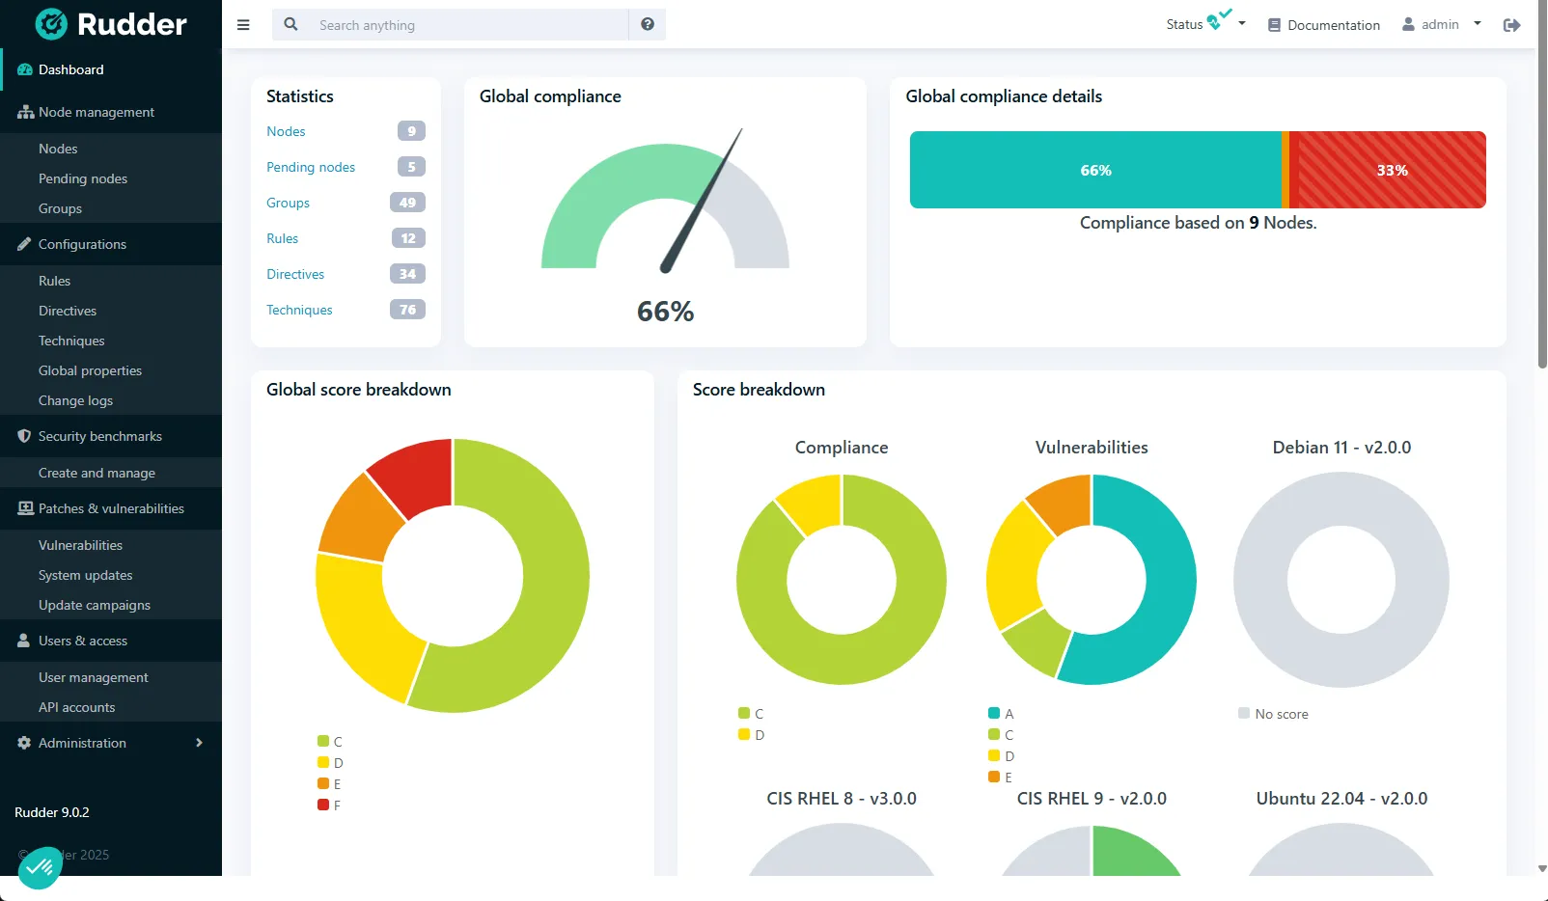1548x901 pixels.
Task: Click the floating checkmark badge icon
Action: click(x=40, y=868)
